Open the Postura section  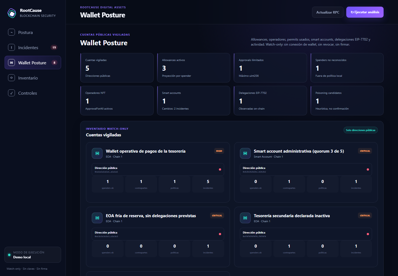click(x=33, y=32)
